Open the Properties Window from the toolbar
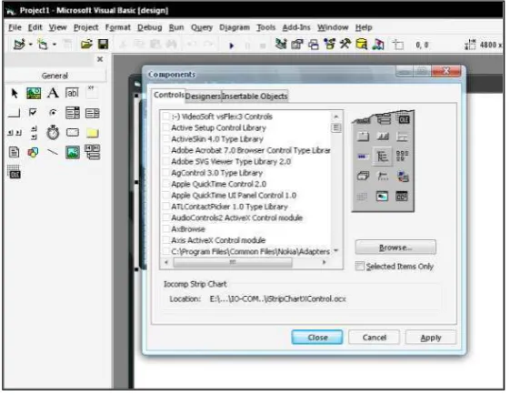Screen dimensions: 510x395 click(x=297, y=44)
